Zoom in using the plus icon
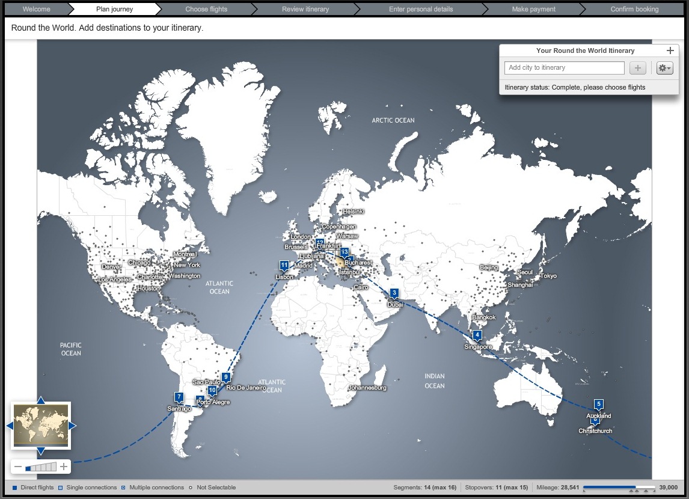Screen dimensions: 689x499 [x=64, y=467]
